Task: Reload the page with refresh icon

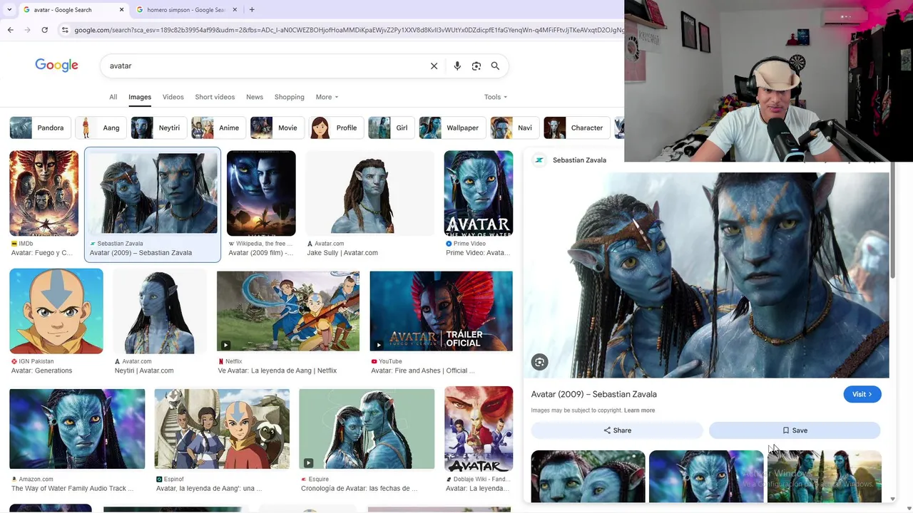Action: pos(44,30)
